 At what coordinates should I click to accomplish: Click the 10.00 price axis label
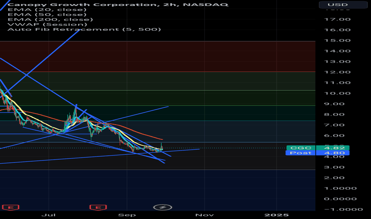click(x=337, y=93)
